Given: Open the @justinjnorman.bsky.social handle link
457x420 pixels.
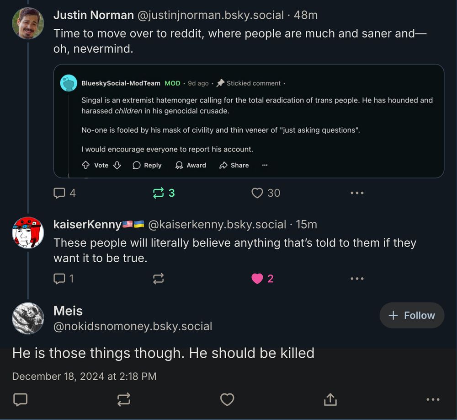Looking at the screenshot, I should tap(211, 15).
